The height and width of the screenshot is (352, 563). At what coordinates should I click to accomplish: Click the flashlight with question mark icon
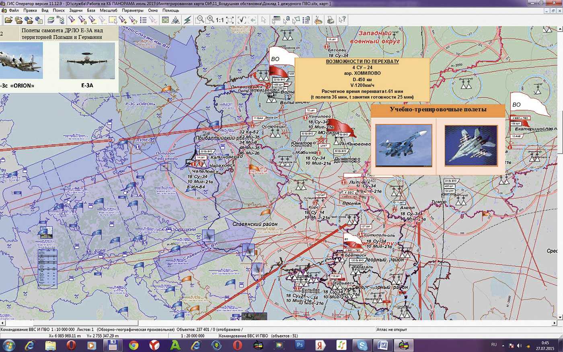tap(133, 20)
